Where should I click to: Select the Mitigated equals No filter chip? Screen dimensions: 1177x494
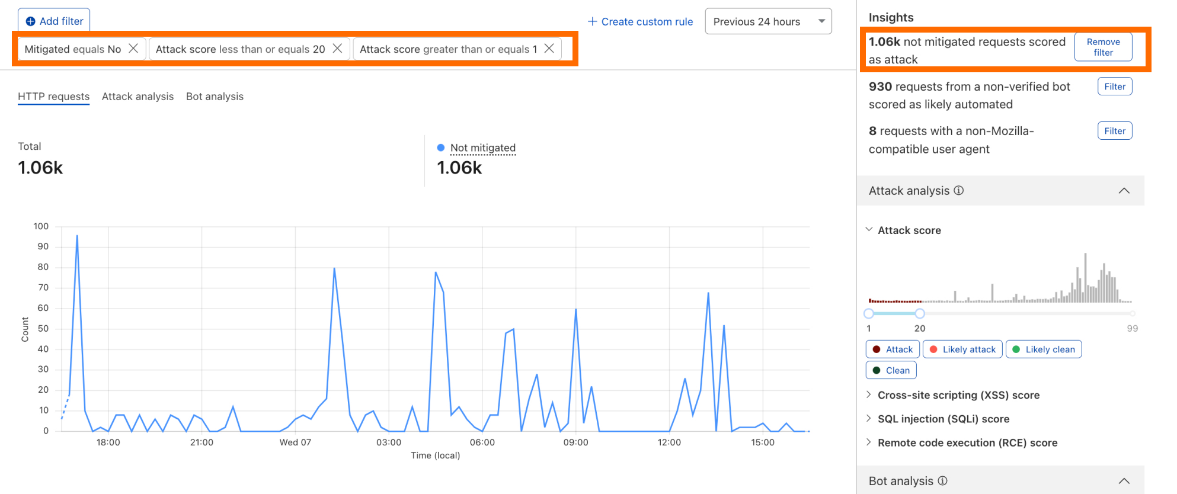tap(82, 49)
